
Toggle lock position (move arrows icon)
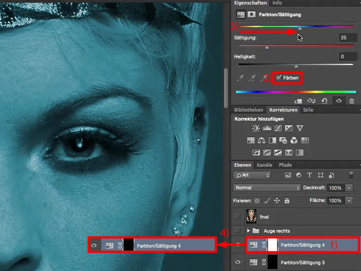(277, 201)
